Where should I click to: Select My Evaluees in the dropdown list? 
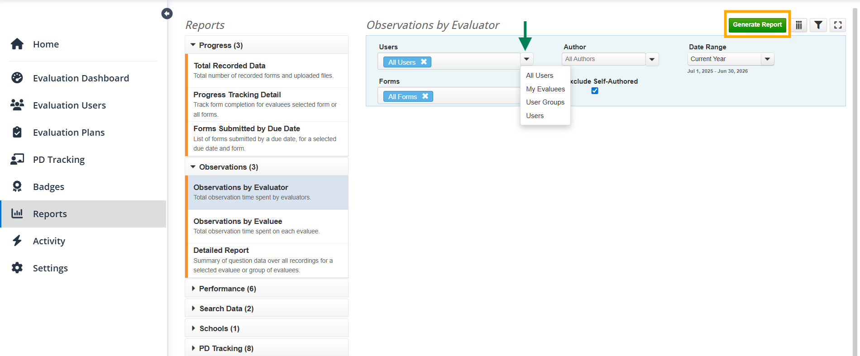click(x=545, y=89)
